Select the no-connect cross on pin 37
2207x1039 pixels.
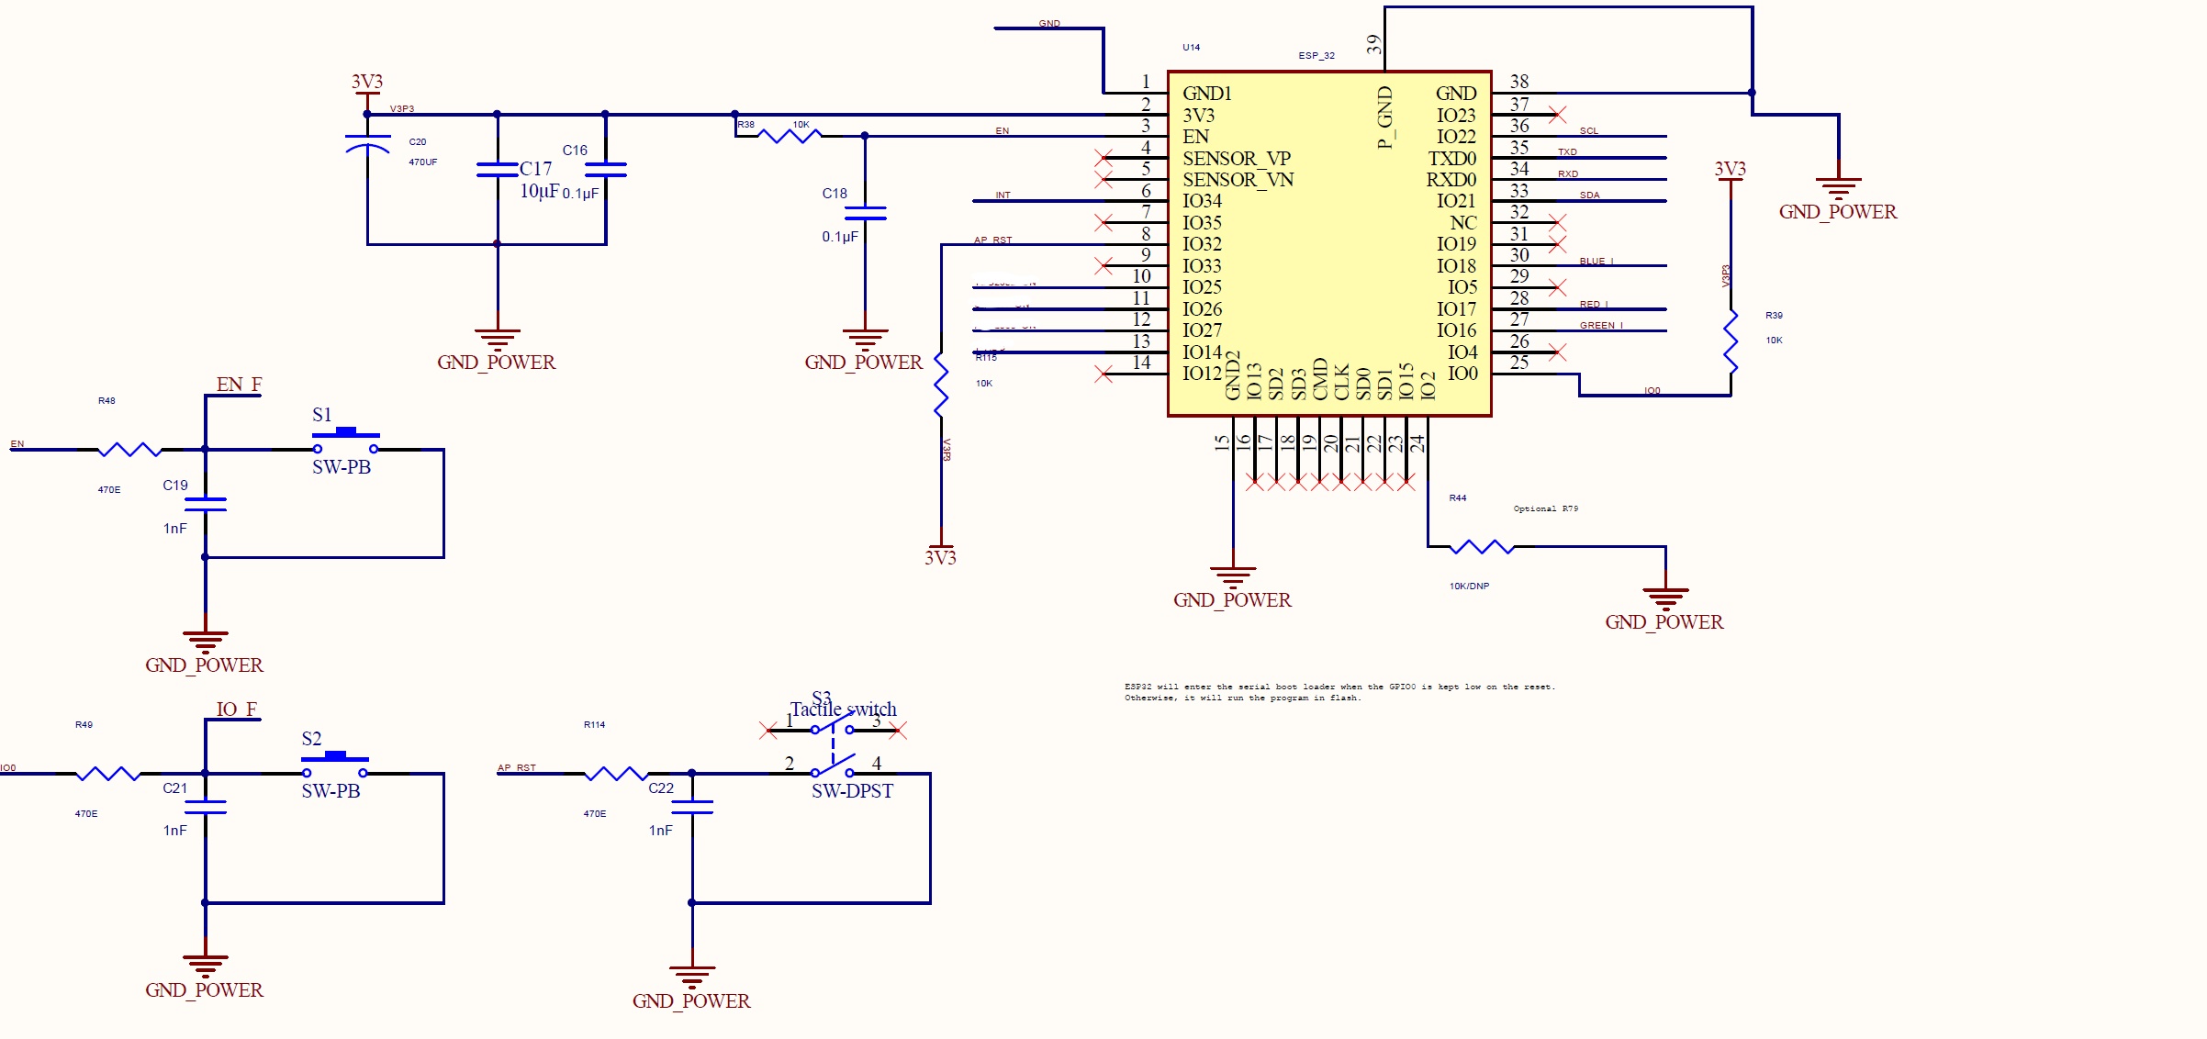1557,115
